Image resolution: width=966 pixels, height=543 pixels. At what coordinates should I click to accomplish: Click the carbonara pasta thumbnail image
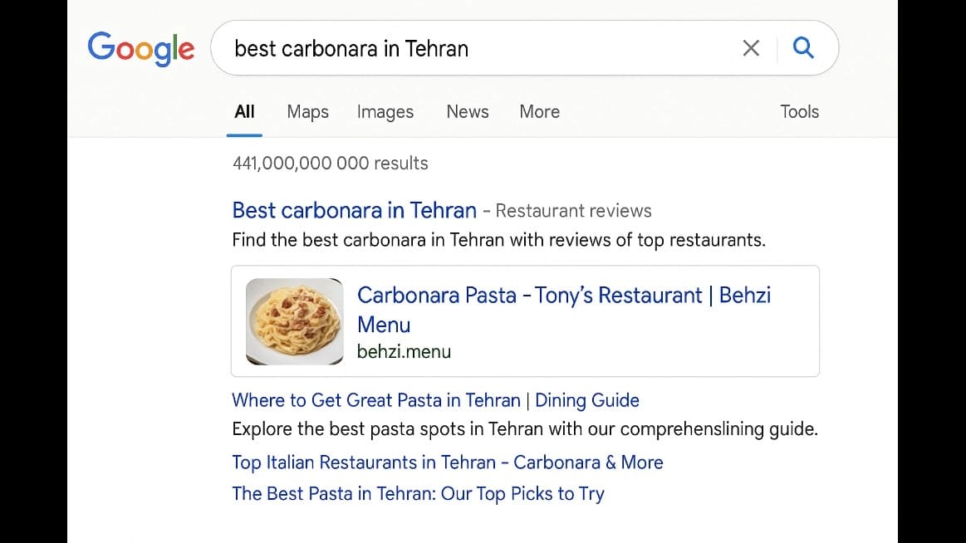295,321
